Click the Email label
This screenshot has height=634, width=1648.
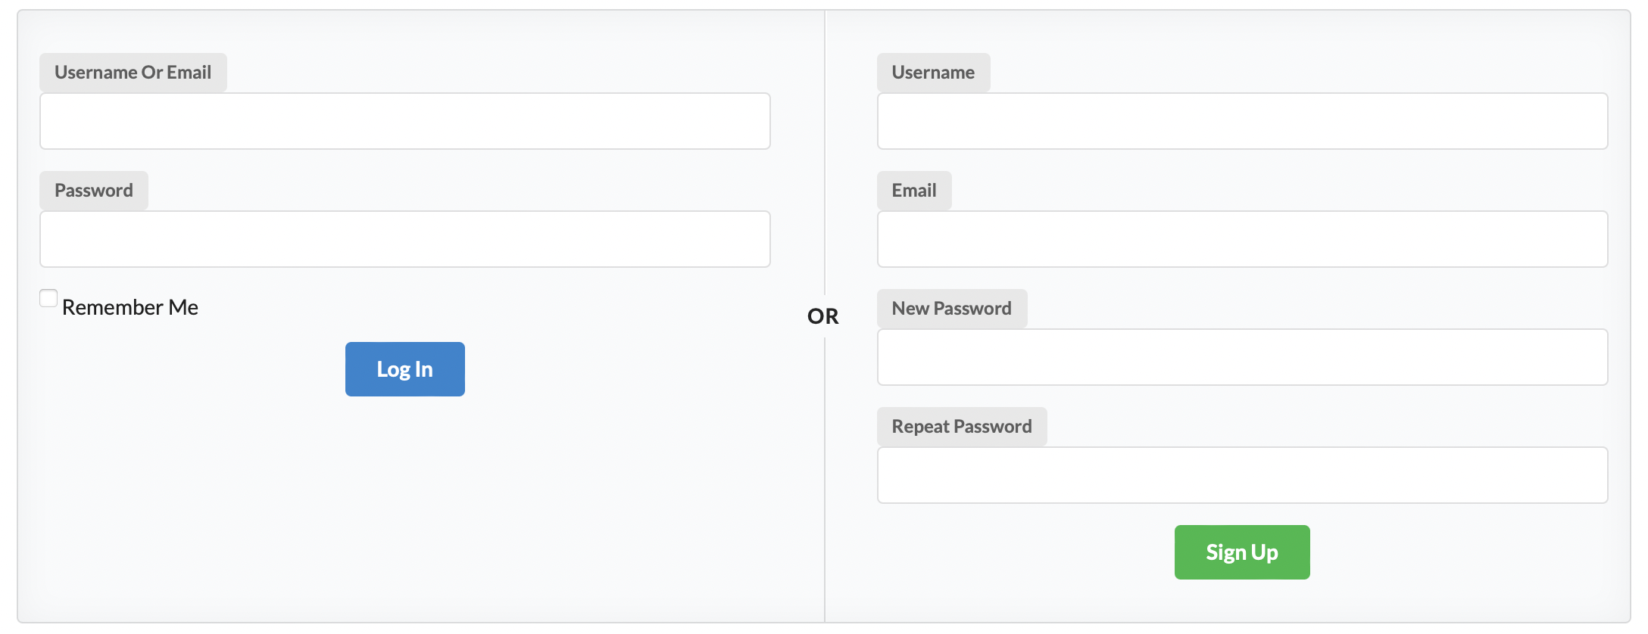click(914, 190)
